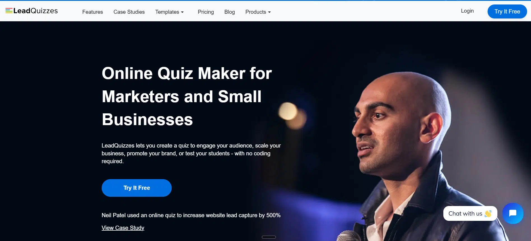Click the pill-shaped slide indicator at bottom
531x241 pixels.
point(269,237)
